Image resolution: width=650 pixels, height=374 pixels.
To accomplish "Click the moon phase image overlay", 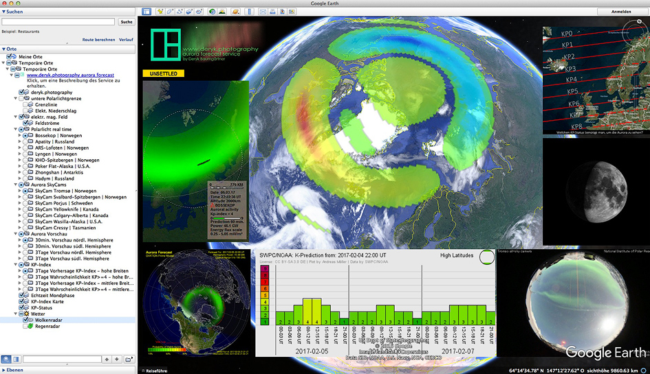I will pos(596,191).
